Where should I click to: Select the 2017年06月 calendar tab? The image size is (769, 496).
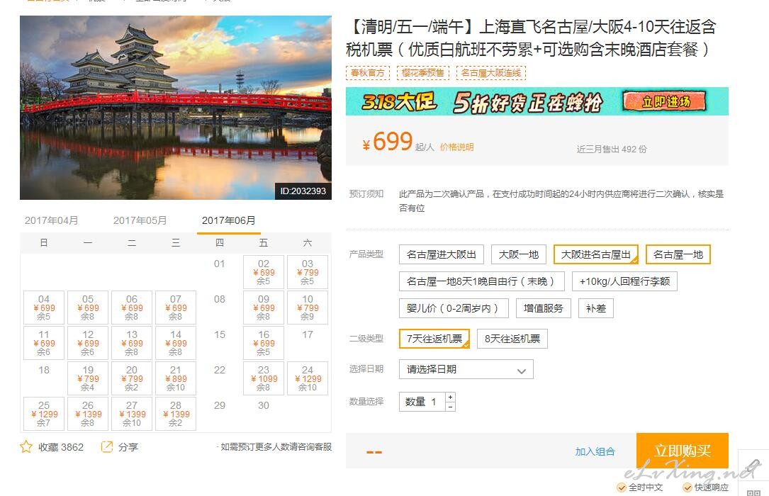point(228,220)
